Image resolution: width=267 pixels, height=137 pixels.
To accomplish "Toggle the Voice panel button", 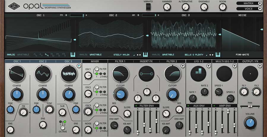I will 249,9.
